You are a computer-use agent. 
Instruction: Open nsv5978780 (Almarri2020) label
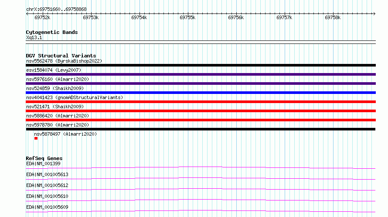pos(58,125)
